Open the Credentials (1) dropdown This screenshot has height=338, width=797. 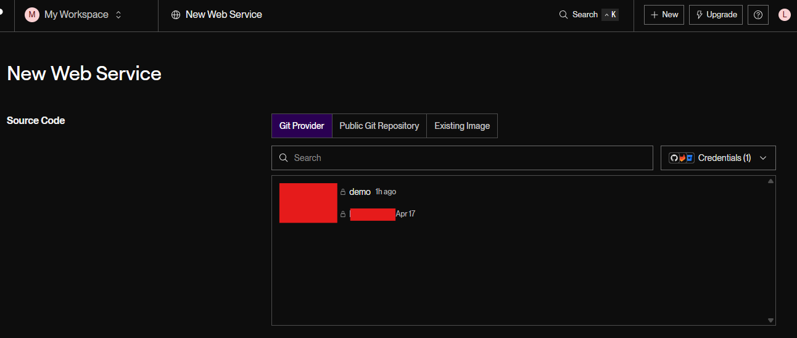coord(718,158)
